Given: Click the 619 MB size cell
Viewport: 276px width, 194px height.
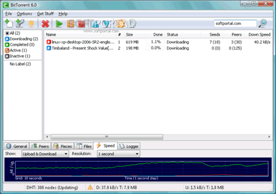Looking at the screenshot, I should point(132,42).
